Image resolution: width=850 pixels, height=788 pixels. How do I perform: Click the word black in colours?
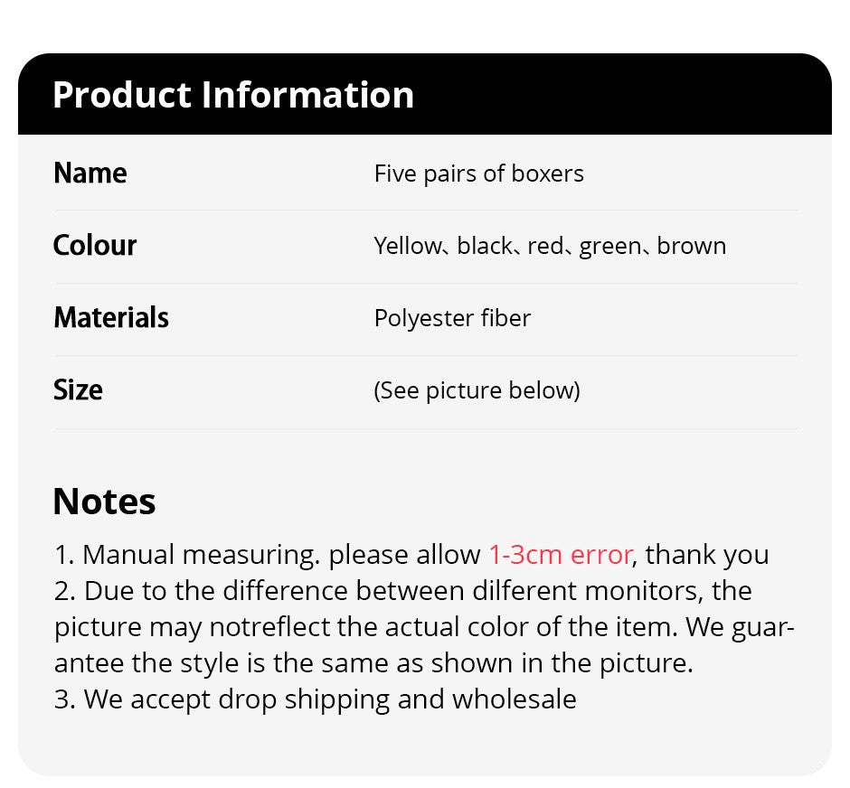pyautogui.click(x=485, y=246)
